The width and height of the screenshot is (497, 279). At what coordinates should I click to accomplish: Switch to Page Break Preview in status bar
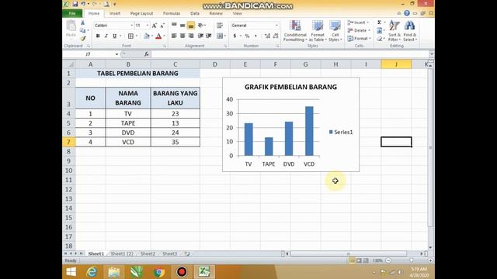[x=366, y=260]
